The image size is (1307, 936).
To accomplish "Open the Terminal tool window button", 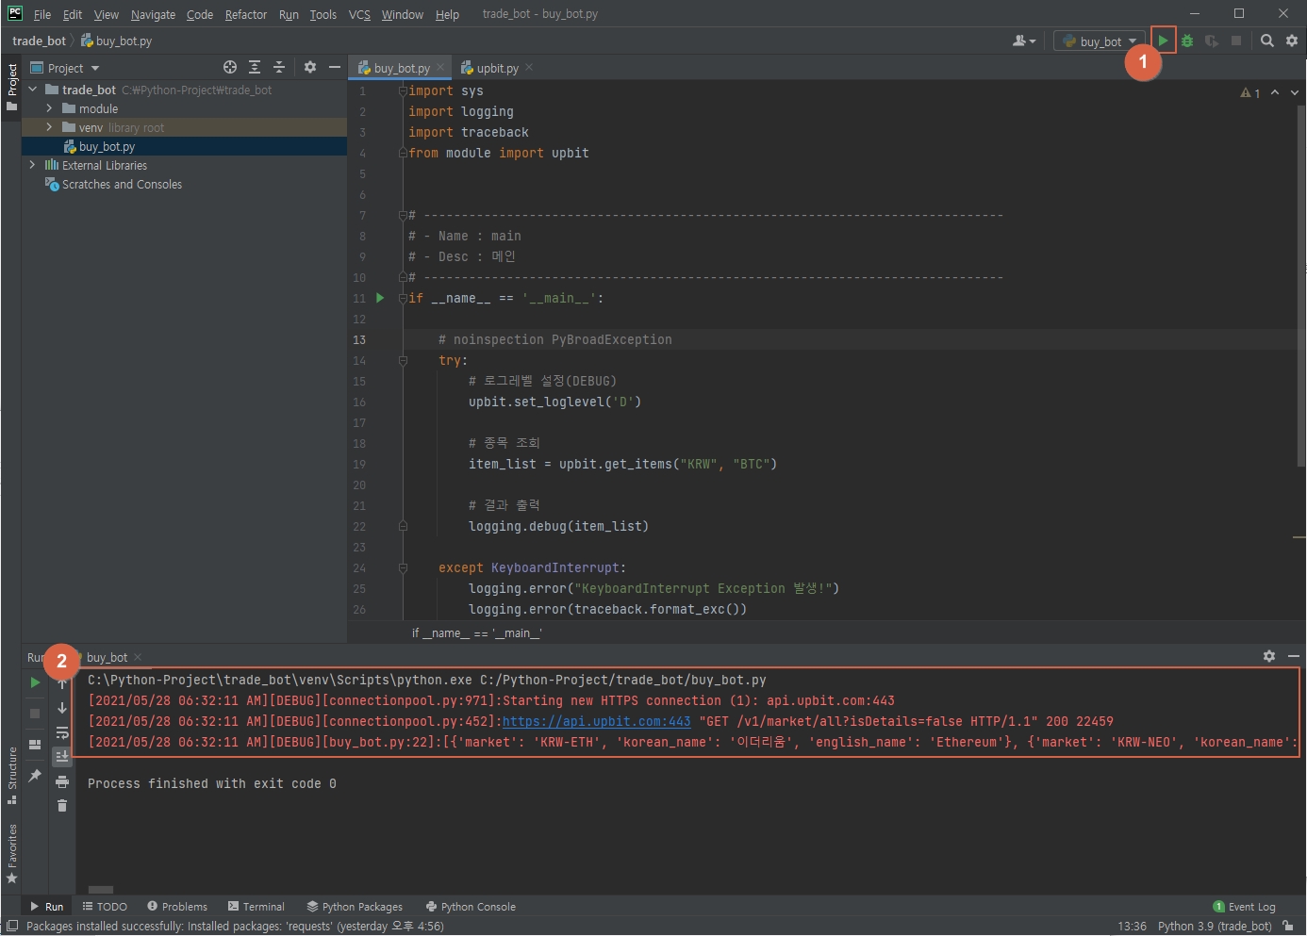I will [256, 907].
